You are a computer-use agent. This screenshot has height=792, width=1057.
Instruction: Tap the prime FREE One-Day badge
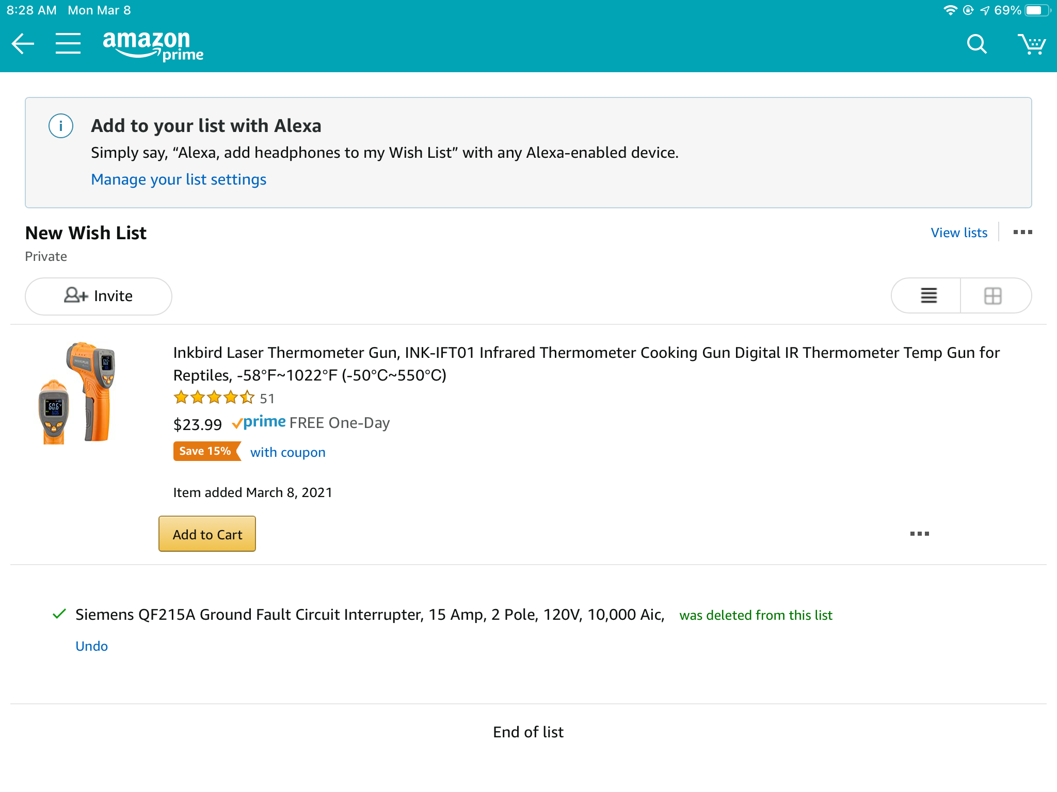(x=311, y=423)
